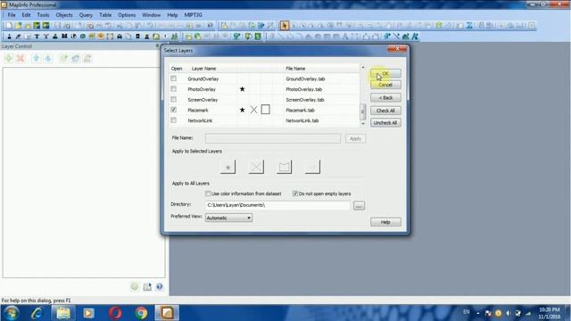This screenshot has width=571, height=321.
Task: Open the Table menu
Action: [x=105, y=15]
